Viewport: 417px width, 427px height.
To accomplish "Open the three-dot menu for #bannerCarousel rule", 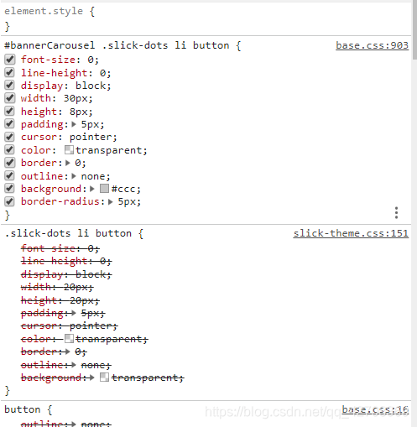I will point(396,213).
